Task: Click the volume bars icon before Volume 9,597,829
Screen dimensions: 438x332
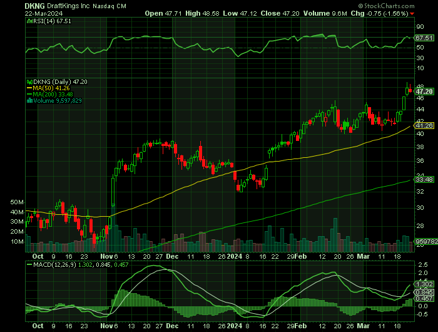Action: coord(29,101)
